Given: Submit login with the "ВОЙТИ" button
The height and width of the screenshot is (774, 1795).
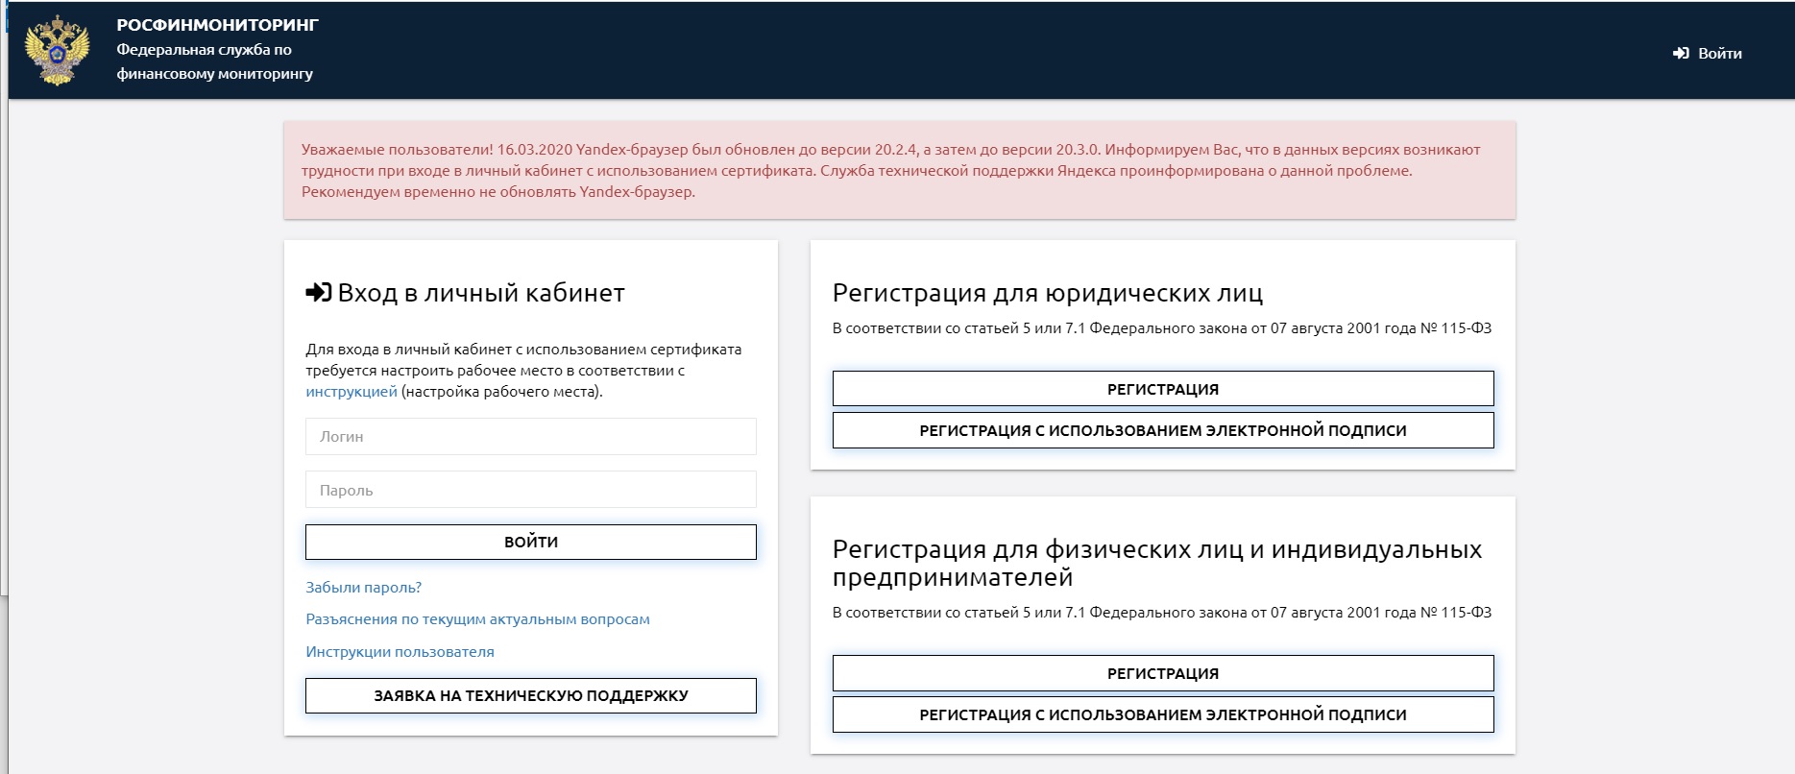Looking at the screenshot, I should coord(531,542).
